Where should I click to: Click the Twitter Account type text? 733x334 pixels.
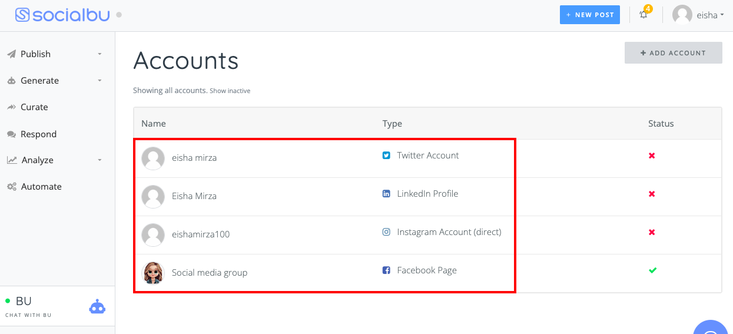(428, 156)
